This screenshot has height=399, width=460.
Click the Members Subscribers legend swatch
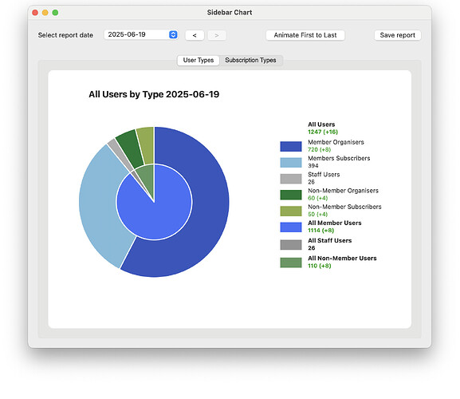point(291,162)
